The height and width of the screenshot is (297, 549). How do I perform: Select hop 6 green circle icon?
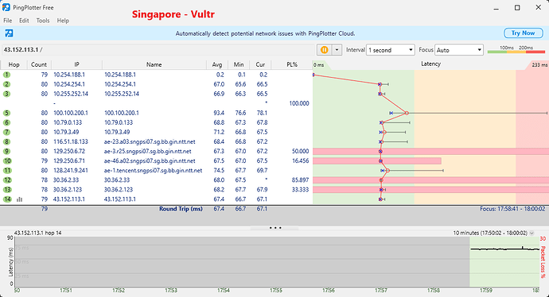coord(6,122)
